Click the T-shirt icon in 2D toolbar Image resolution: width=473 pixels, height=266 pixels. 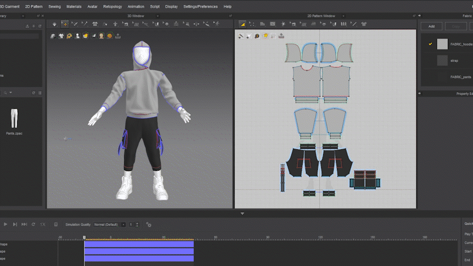(x=364, y=24)
